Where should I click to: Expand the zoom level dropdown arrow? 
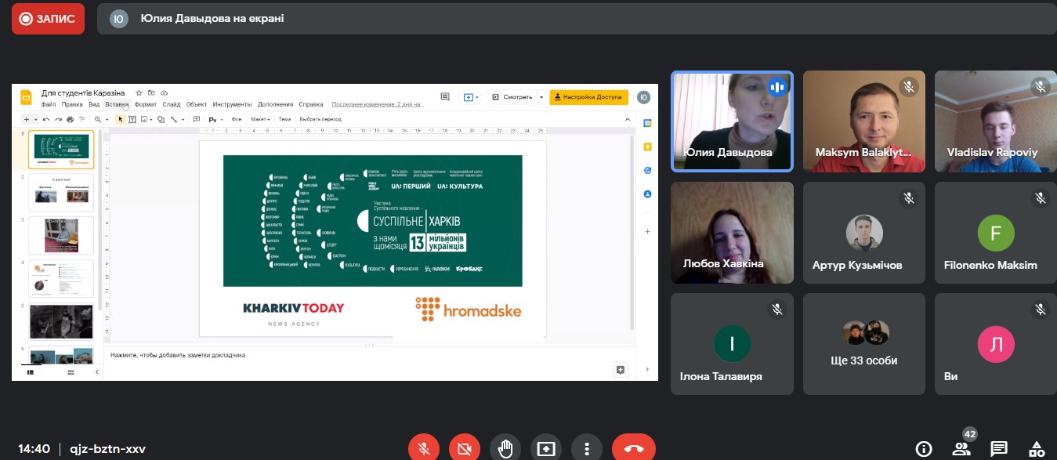107,119
